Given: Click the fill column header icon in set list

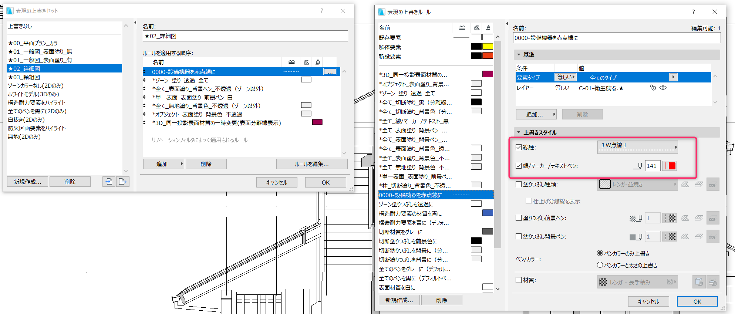Looking at the screenshot, I should 306,62.
